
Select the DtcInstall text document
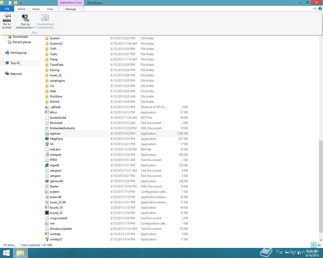point(116,123)
